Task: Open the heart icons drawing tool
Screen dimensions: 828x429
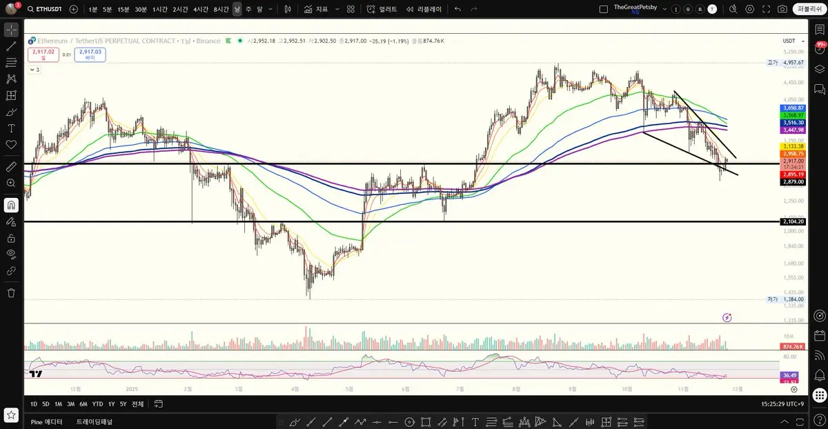Action: 11,144
